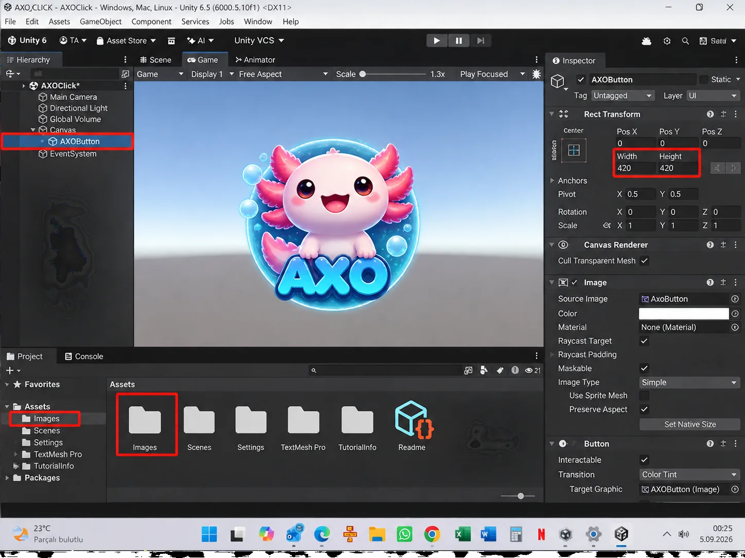Toggle hidden packages visibility eye icon

(x=533, y=370)
